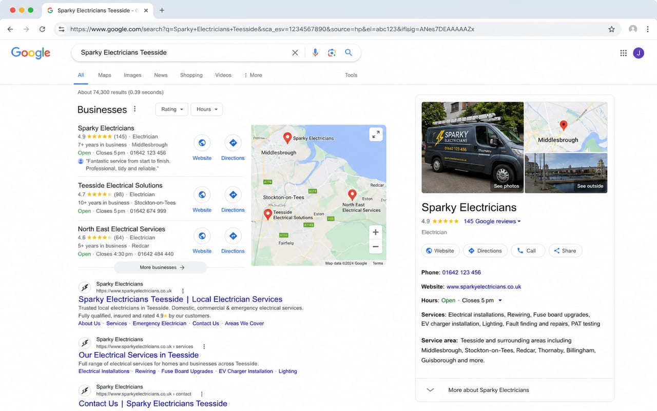This screenshot has width=657, height=411.
Task: Go to the Google logo homepage
Action: pyautogui.click(x=31, y=53)
